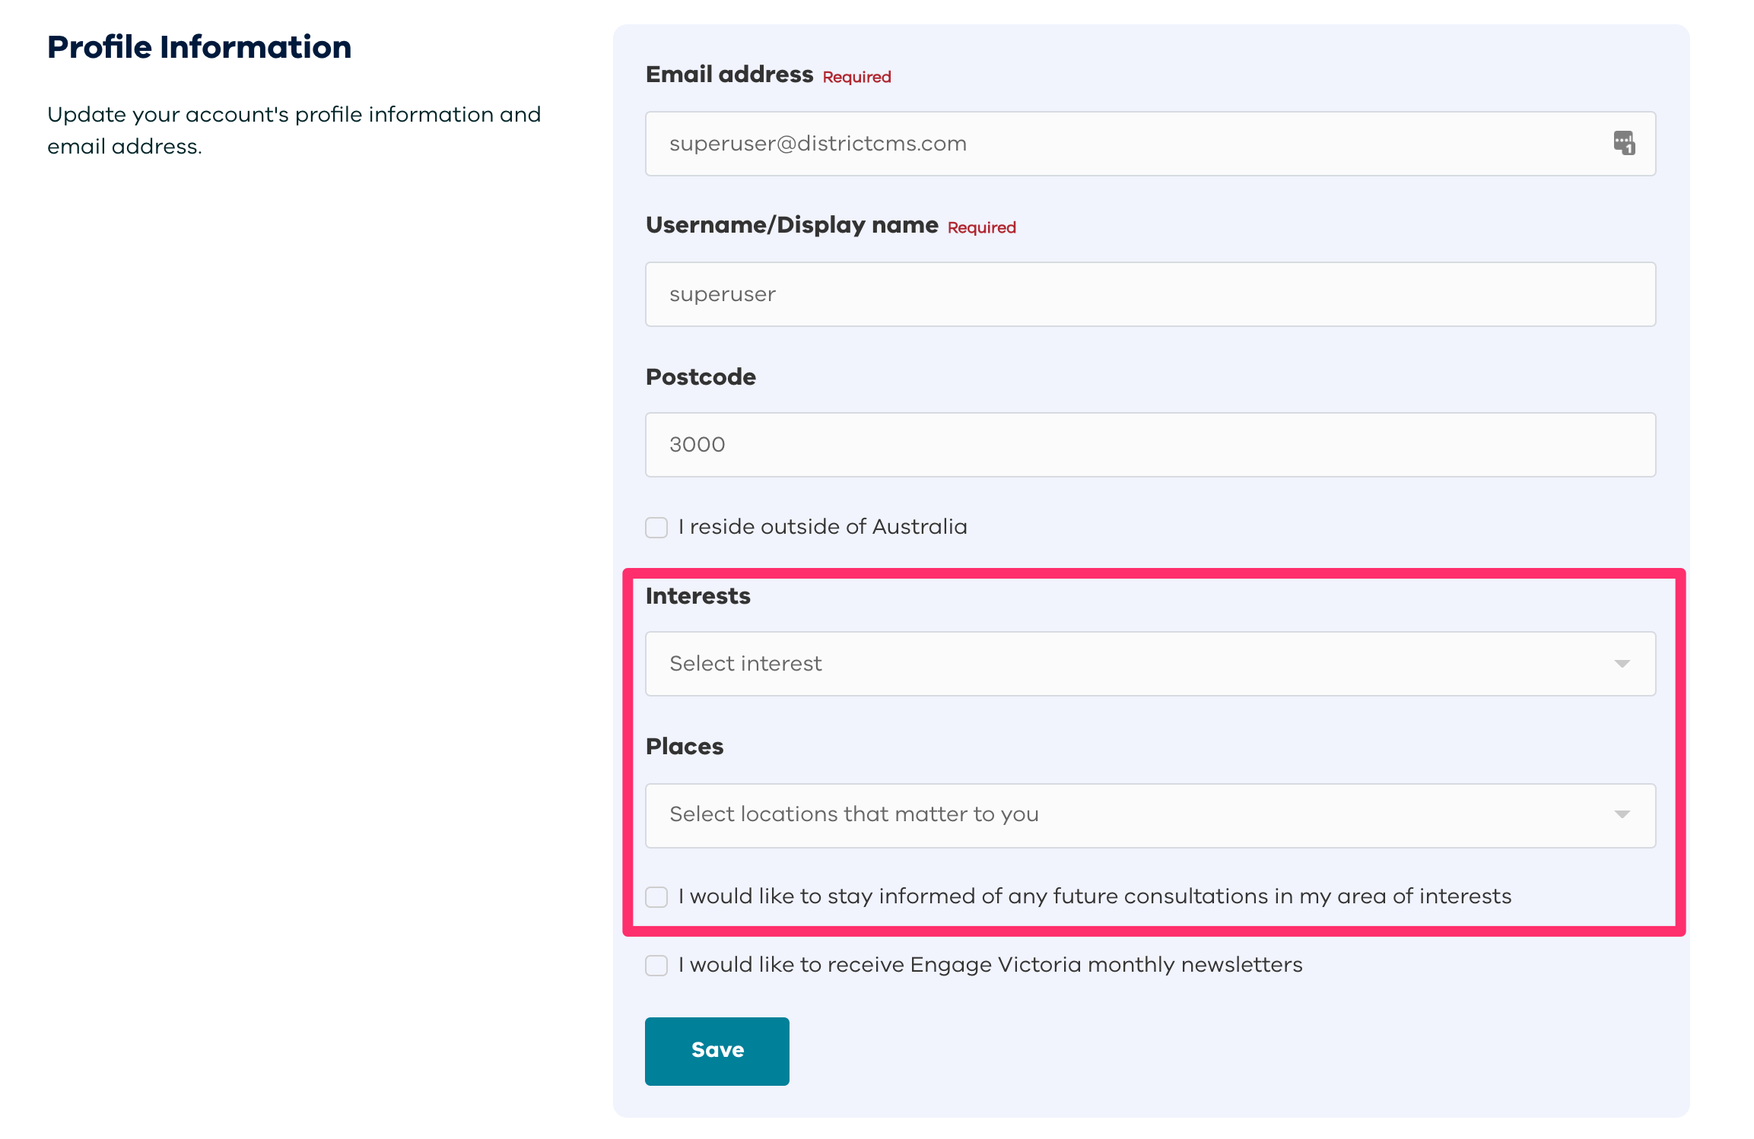Click the 'Profile Information' heading
The width and height of the screenshot is (1754, 1139).
[199, 47]
